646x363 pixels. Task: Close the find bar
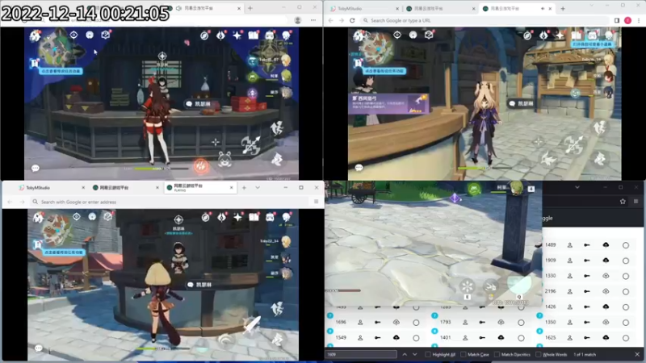coord(637,354)
